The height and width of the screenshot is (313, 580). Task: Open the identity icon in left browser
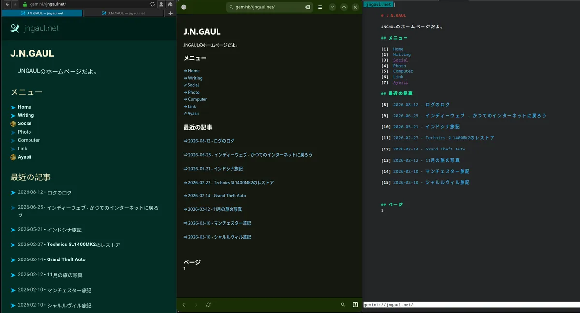[161, 4]
